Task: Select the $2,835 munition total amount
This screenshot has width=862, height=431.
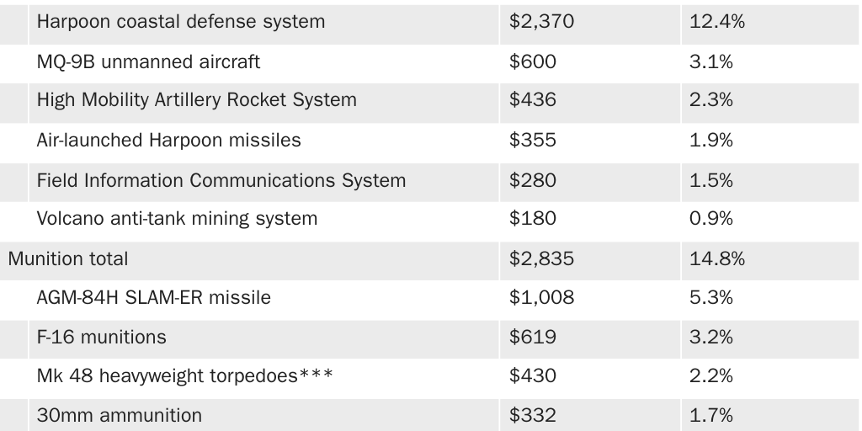Action: 541,258
